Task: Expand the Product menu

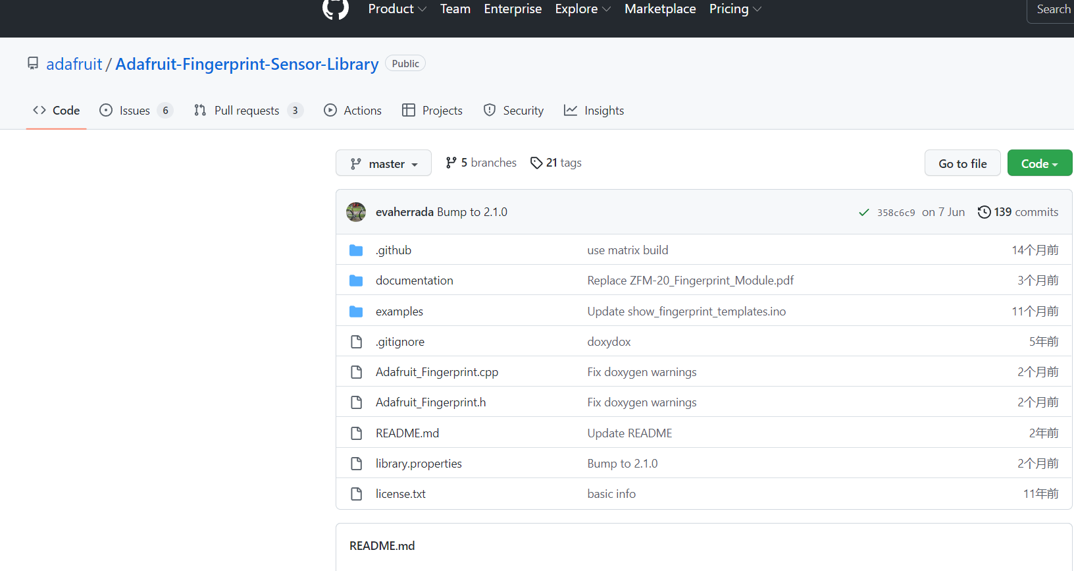Action: 397,9
